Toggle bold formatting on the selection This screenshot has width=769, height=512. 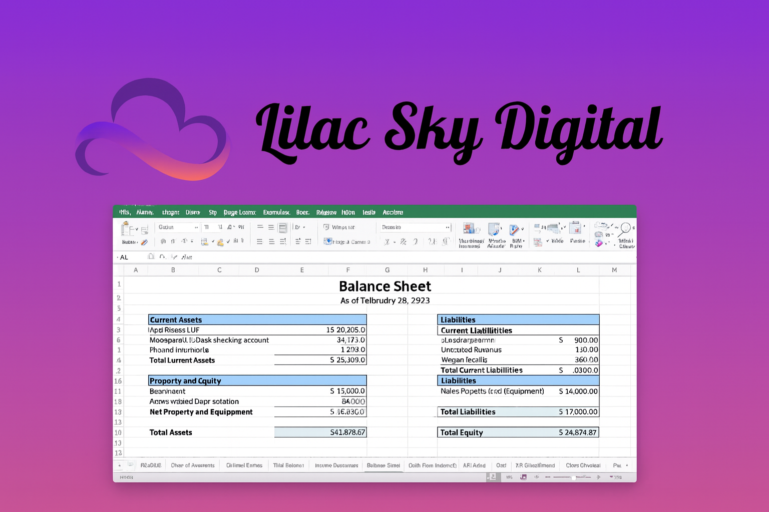[163, 240]
